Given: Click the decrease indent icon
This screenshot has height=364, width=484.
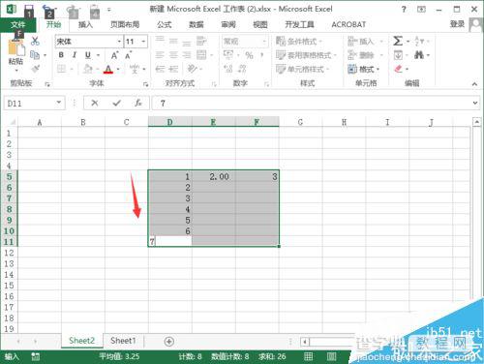Looking at the screenshot, I should (160, 69).
